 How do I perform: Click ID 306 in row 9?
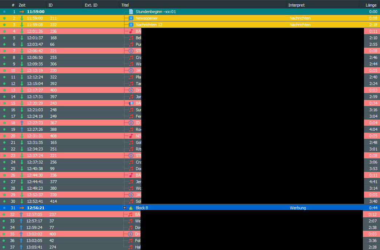53,64
